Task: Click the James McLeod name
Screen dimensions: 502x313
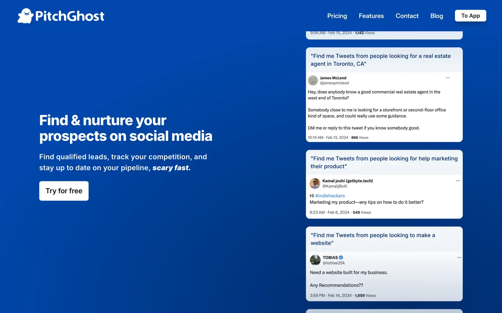Action: 333,78
